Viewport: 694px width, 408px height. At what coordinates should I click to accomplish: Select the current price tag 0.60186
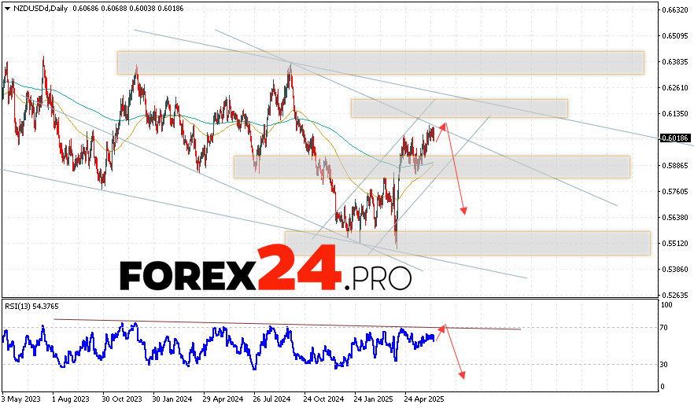tap(675, 138)
